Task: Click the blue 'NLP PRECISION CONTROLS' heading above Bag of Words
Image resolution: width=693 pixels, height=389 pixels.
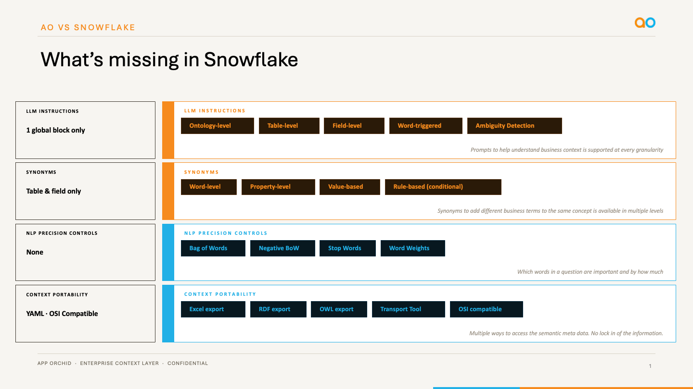Action: pyautogui.click(x=226, y=233)
